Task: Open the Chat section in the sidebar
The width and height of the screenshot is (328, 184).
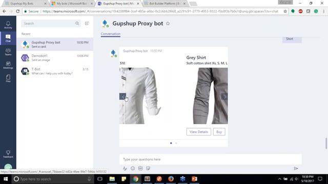Action: [8, 38]
